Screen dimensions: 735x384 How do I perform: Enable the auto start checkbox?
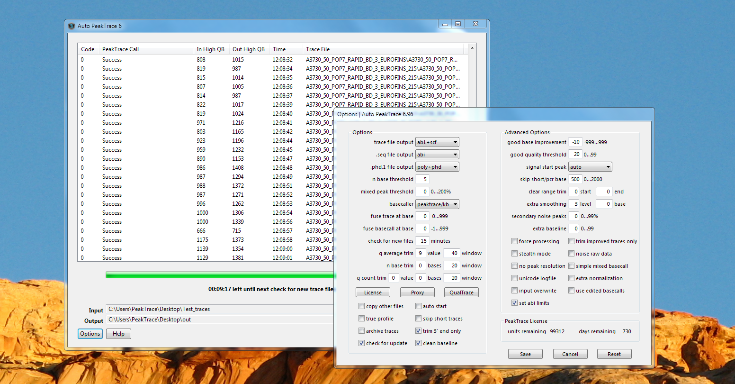419,306
